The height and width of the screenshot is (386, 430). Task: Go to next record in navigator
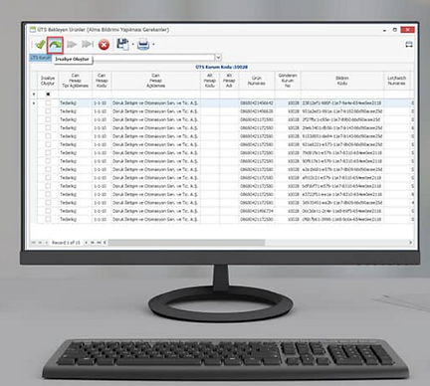click(86, 243)
